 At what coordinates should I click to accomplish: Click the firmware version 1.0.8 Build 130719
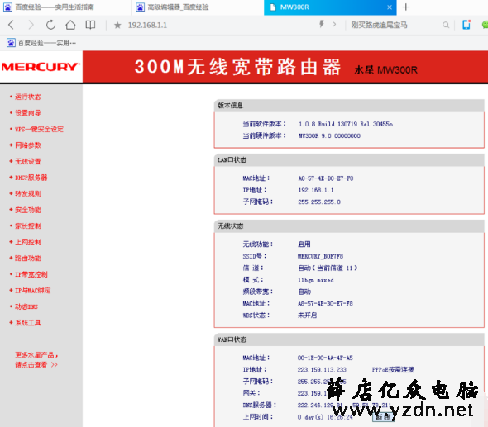point(346,124)
